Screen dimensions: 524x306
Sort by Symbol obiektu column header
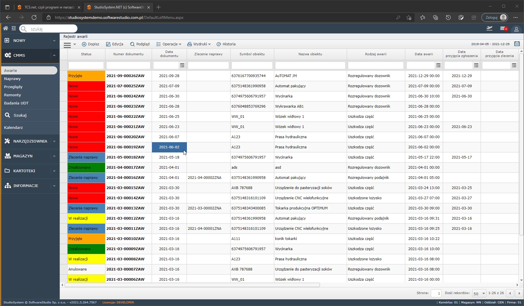tap(252, 54)
